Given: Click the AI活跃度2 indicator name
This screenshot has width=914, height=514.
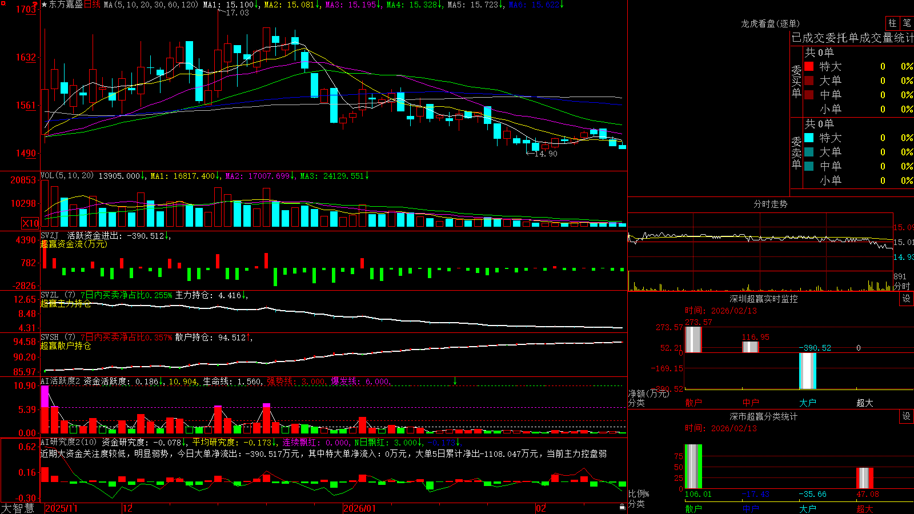Looking at the screenshot, I should pyautogui.click(x=61, y=381).
